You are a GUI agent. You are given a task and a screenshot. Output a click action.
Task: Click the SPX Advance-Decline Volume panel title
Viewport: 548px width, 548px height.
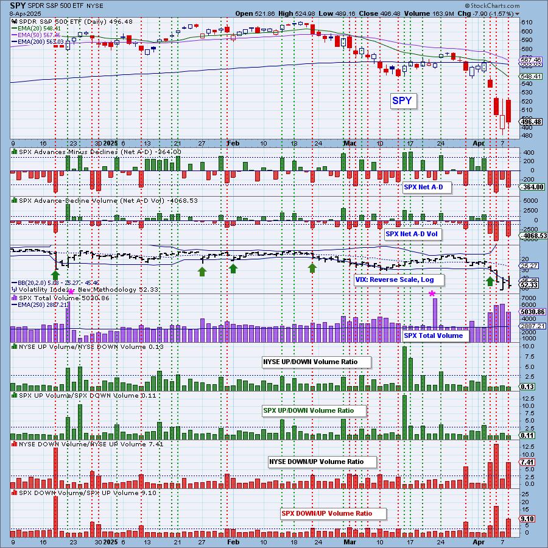pos(108,201)
